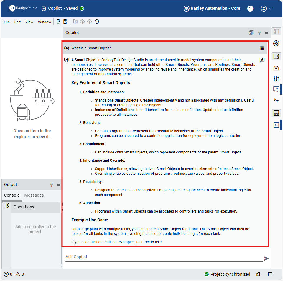Open the version history clock icon
This screenshot has width=283, height=281.
[97, 22]
